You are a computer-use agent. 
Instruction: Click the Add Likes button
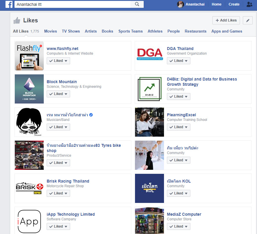pyautogui.click(x=226, y=20)
